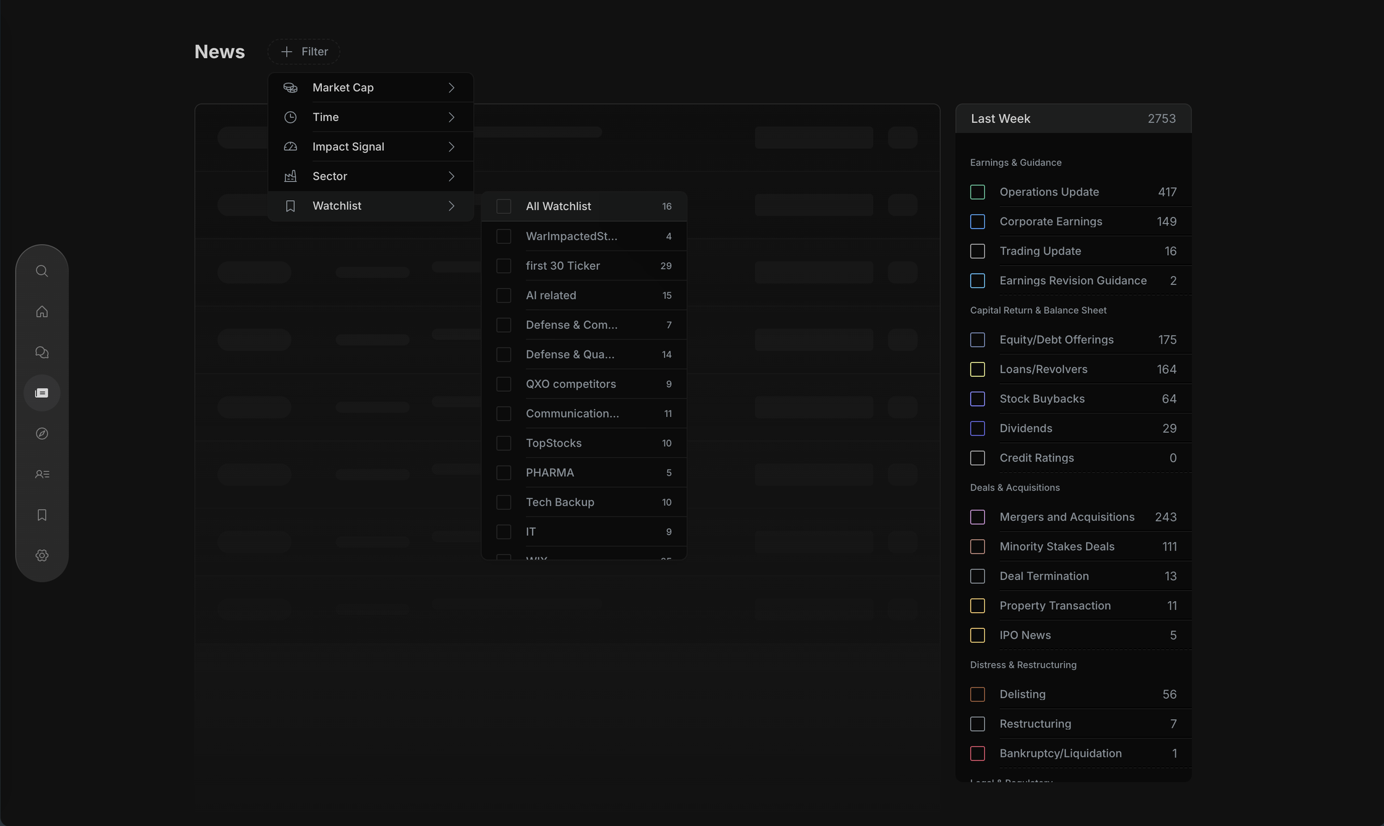Viewport: 1384px width, 826px height.
Task: Toggle the yellow Loans/Revolvers swatch
Action: pos(977,369)
